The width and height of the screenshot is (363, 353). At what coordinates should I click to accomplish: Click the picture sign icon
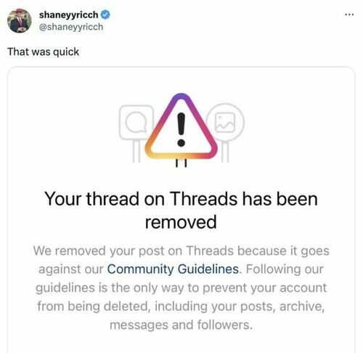[x=226, y=122]
